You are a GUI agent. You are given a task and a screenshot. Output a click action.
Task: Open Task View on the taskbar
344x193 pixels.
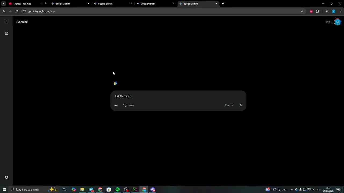pyautogui.click(x=64, y=190)
